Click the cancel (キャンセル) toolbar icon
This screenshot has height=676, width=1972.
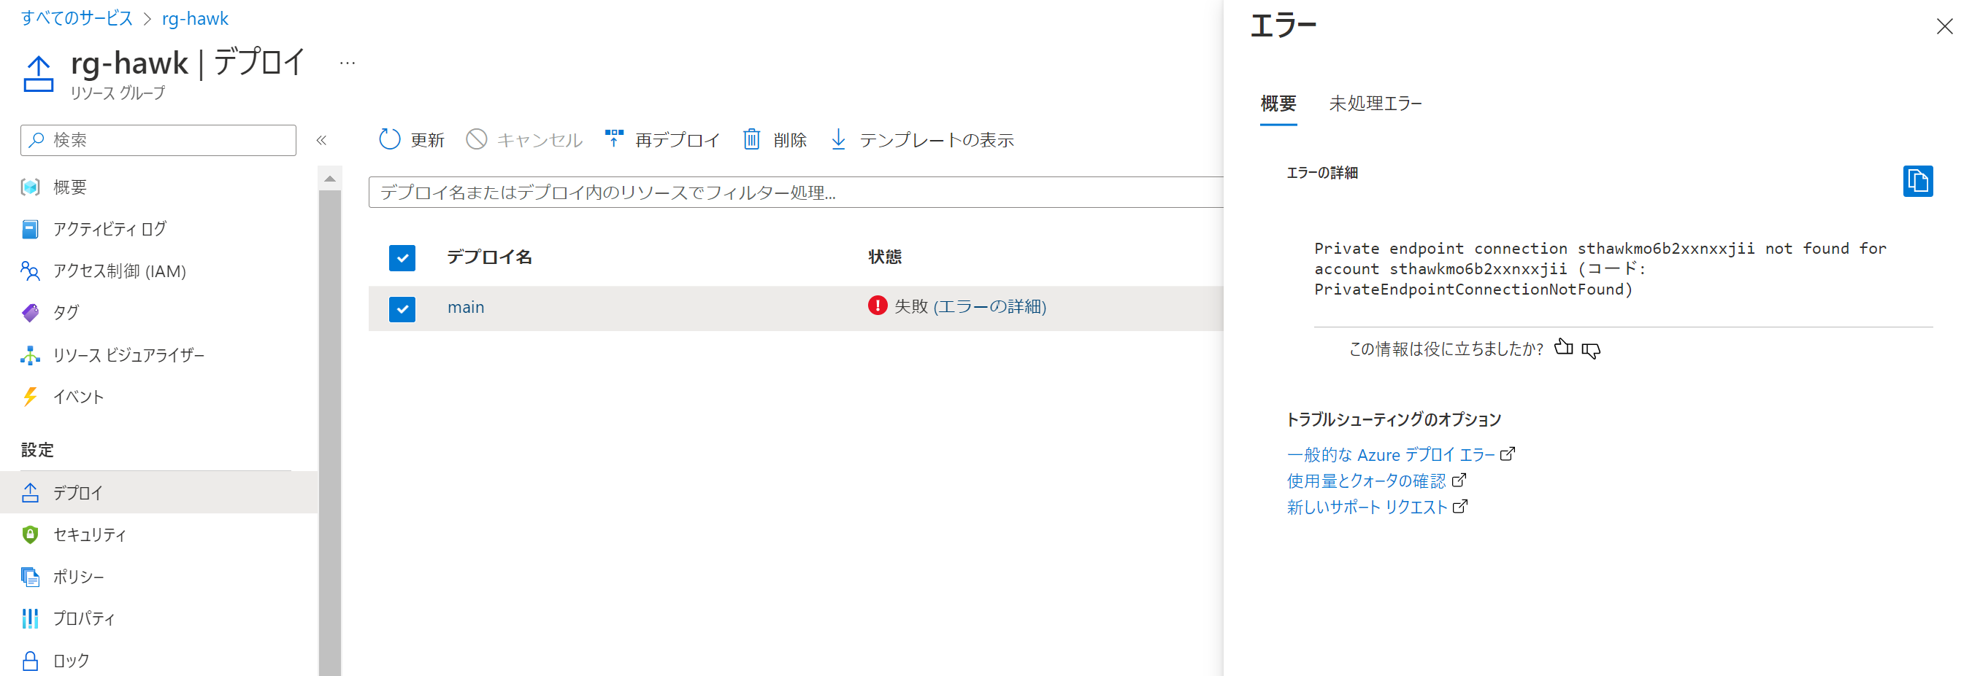[476, 139]
